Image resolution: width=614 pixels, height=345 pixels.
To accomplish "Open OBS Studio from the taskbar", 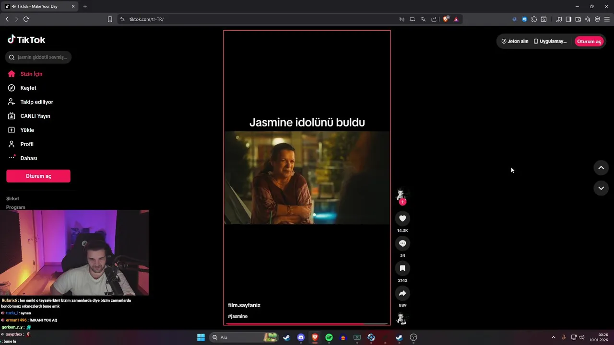I will [x=413, y=337].
